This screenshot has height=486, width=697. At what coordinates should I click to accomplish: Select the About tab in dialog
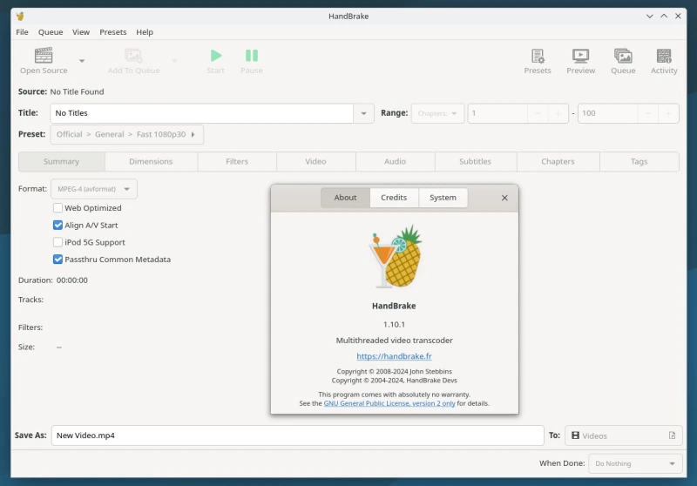click(x=345, y=197)
